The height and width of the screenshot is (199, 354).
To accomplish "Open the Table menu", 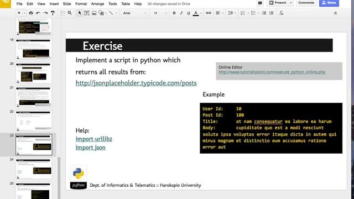I will click(x=126, y=4).
